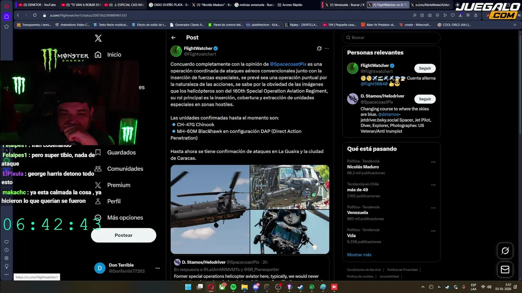This screenshot has width=522, height=293.
Task: Open the floating messages envelope button
Action: (x=505, y=269)
